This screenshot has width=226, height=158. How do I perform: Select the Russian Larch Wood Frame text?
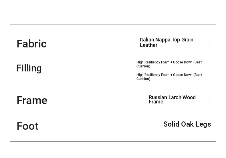172,99
